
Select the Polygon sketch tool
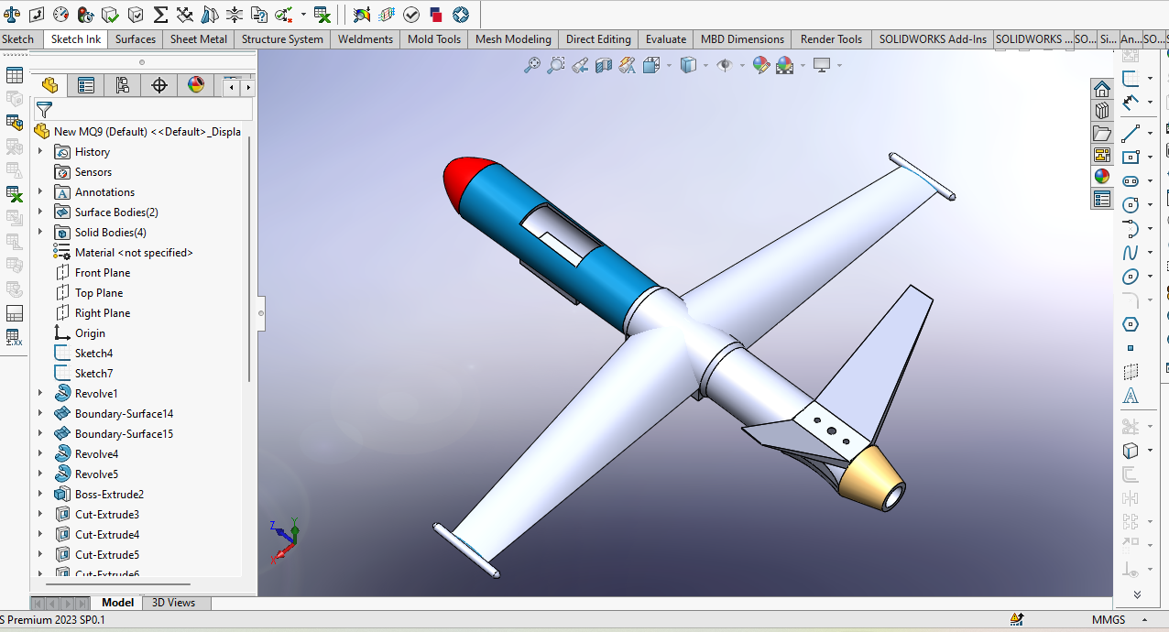point(1131,324)
